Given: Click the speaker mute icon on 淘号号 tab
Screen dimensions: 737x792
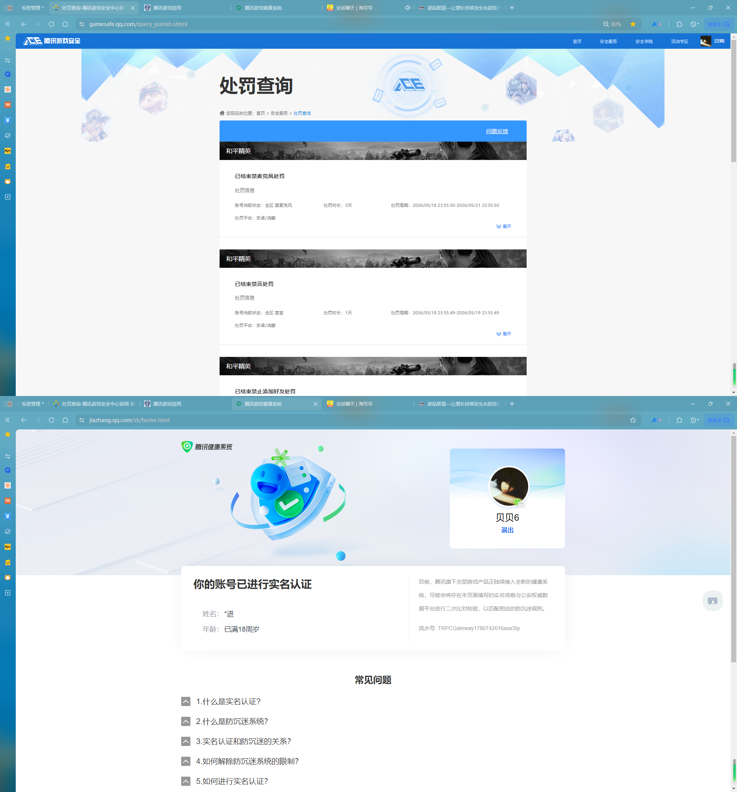Looking at the screenshot, I should [x=407, y=8].
